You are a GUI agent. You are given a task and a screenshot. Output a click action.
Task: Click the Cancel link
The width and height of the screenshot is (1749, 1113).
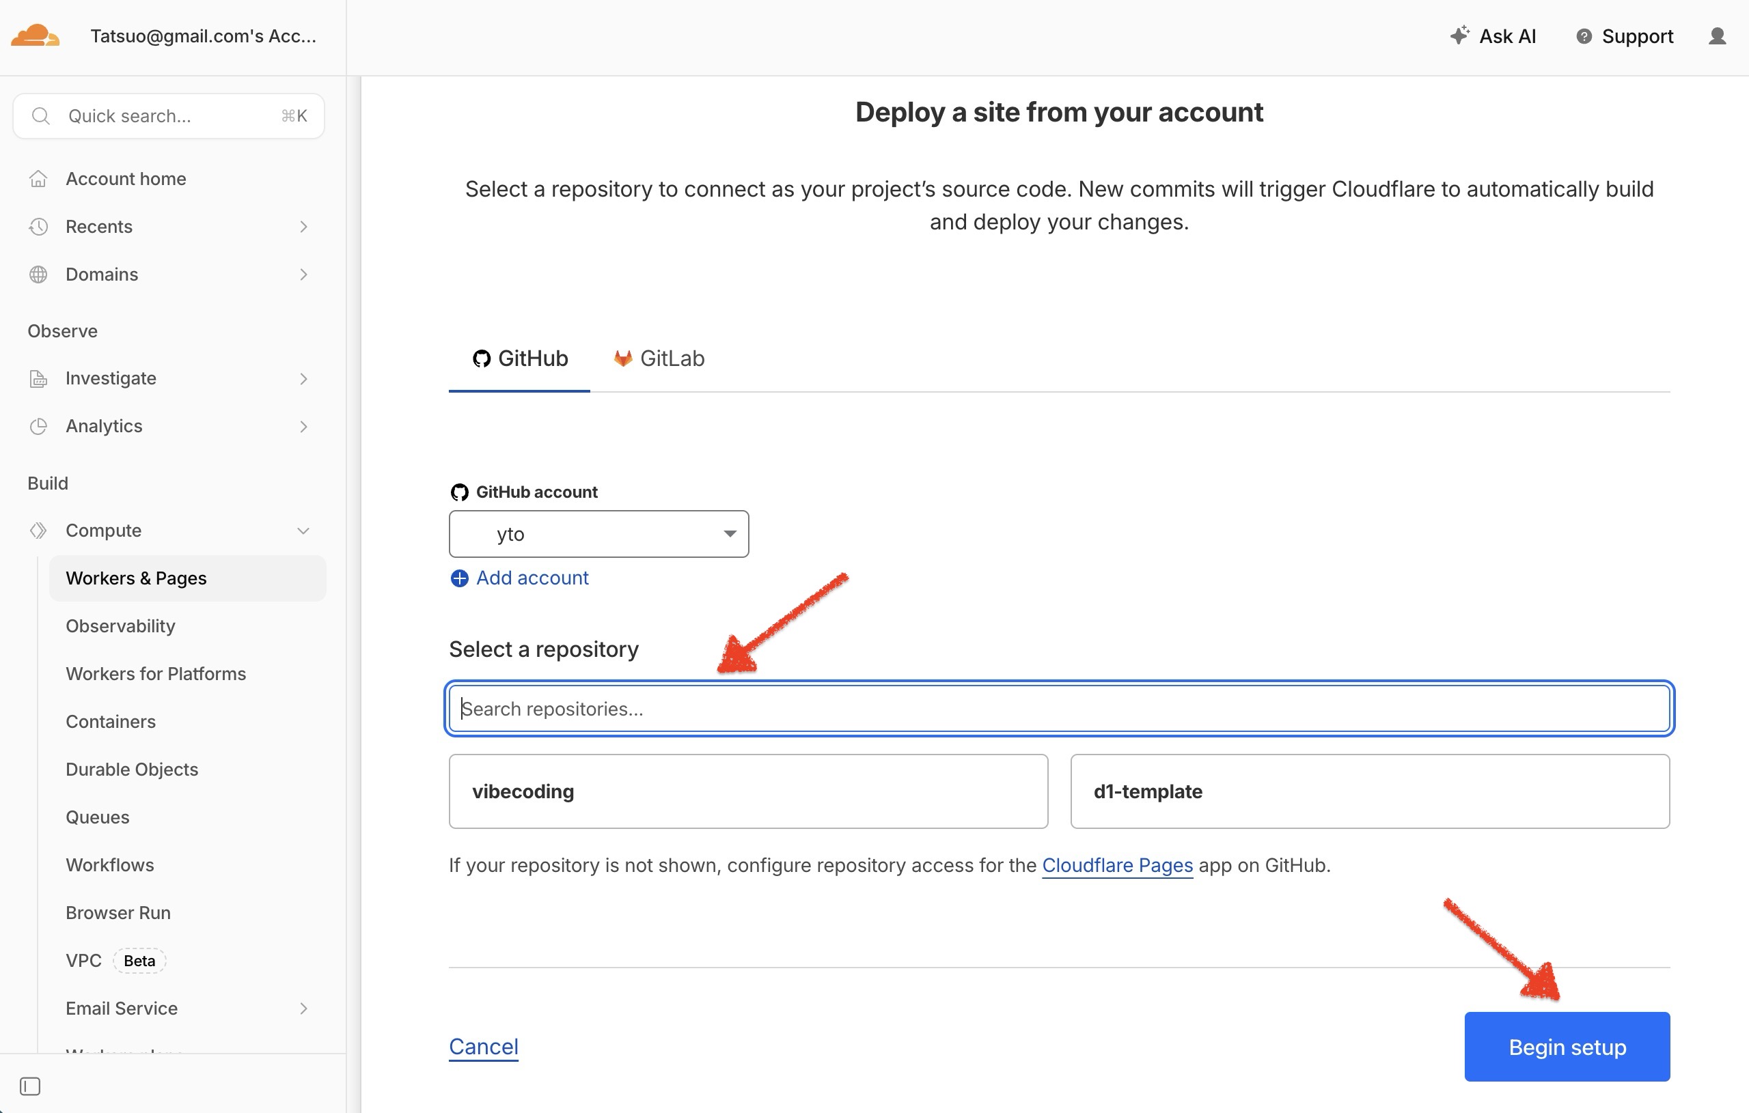coord(483,1046)
